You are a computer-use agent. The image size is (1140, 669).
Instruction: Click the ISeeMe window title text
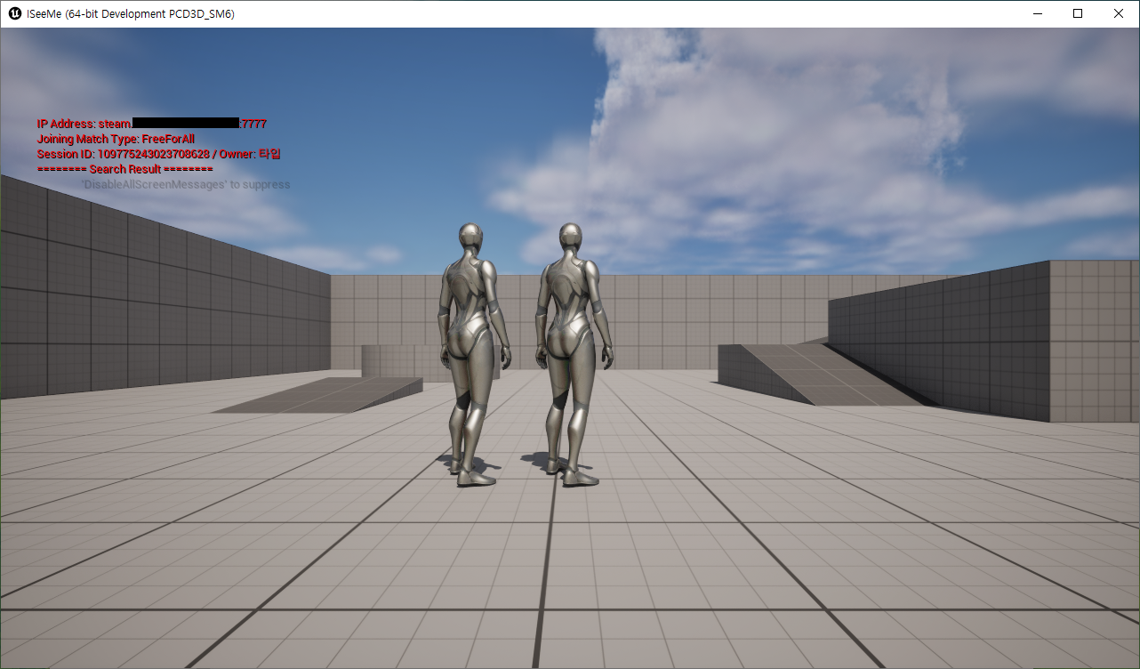(x=131, y=14)
